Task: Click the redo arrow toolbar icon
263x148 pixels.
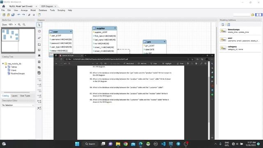Action: [x=23, y=15]
